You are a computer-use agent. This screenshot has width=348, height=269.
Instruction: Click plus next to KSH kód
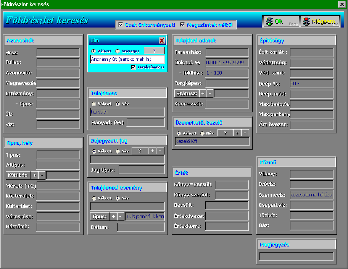click(x=34, y=175)
